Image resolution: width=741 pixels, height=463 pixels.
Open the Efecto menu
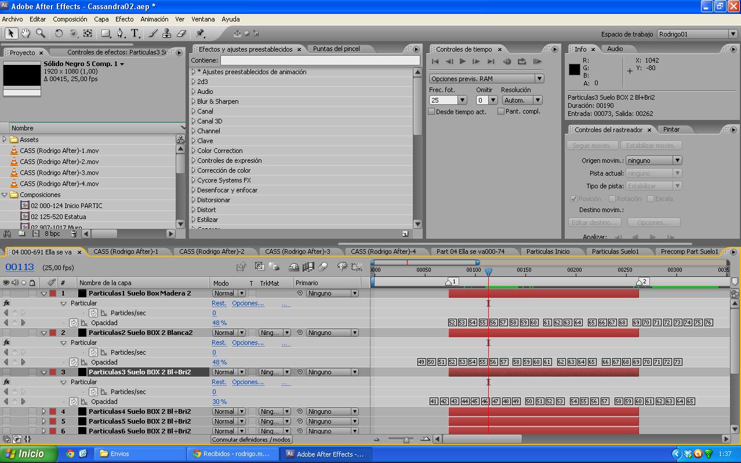pos(124,19)
